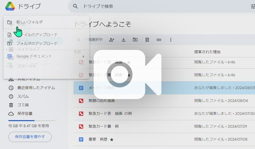Click the storage cloud icon
The height and width of the screenshot is (149, 255).
click(x=11, y=114)
